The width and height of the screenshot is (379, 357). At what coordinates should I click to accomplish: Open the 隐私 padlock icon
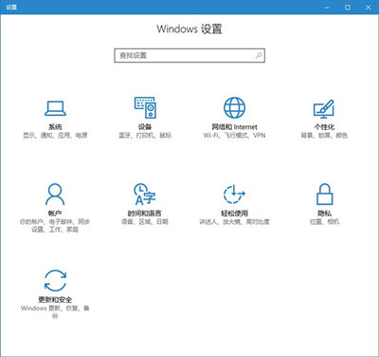[x=324, y=194]
